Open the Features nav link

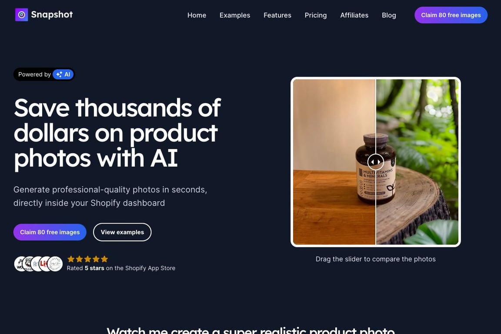(x=277, y=15)
